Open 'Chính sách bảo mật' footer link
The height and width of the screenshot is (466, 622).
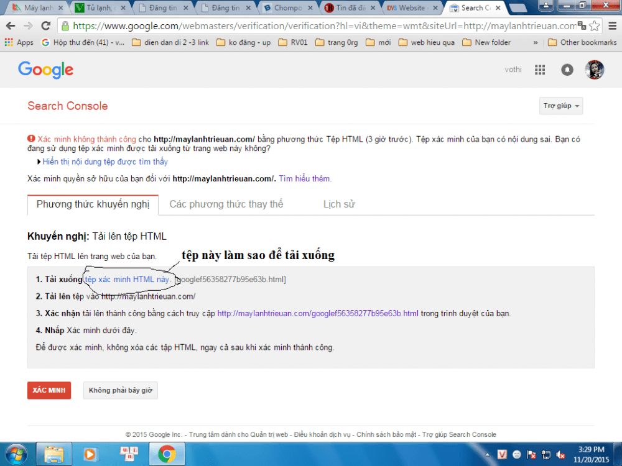(x=386, y=435)
